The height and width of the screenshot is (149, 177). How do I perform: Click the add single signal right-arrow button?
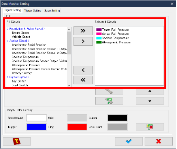[x=83, y=41]
